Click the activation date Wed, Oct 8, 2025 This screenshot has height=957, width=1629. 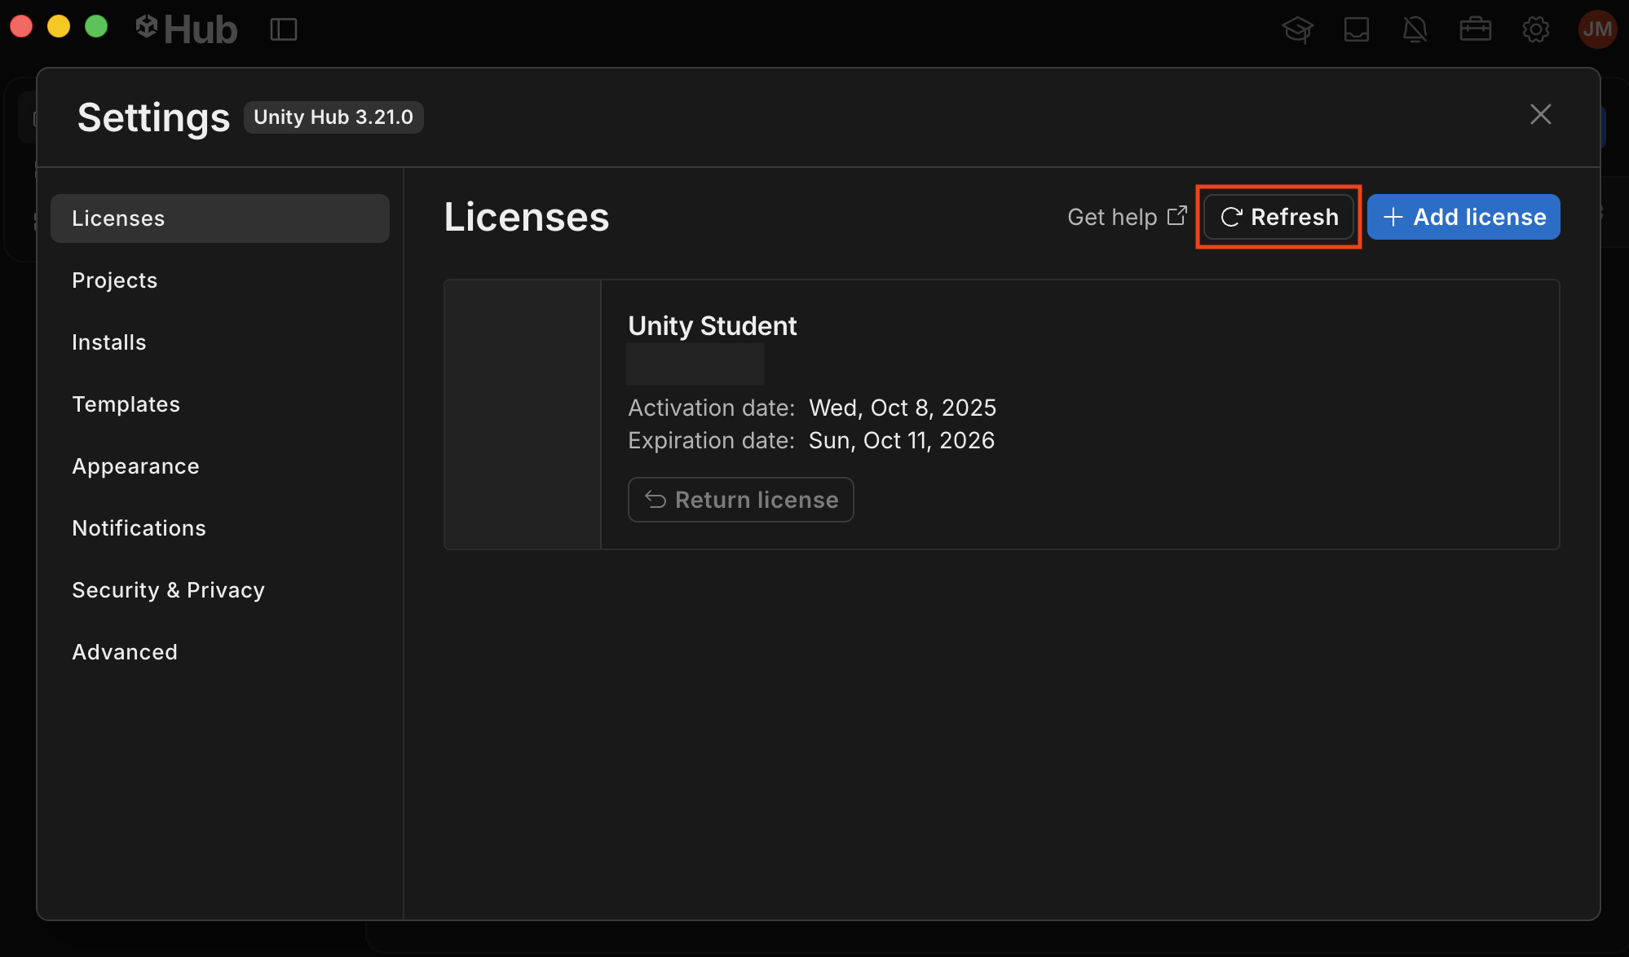(903, 408)
